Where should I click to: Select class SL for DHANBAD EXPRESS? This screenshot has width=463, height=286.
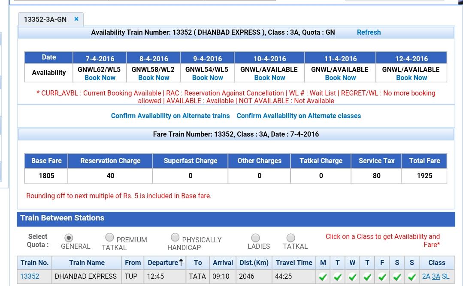click(445, 277)
